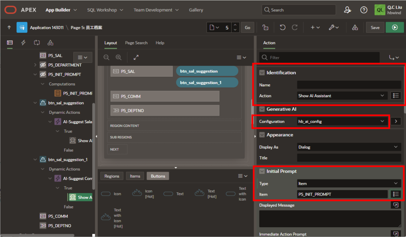
Task: Switch to the Page Search tab
Action: coord(136,43)
